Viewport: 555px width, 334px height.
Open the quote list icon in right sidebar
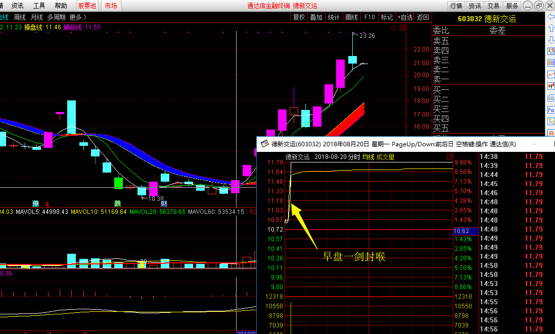click(551, 51)
